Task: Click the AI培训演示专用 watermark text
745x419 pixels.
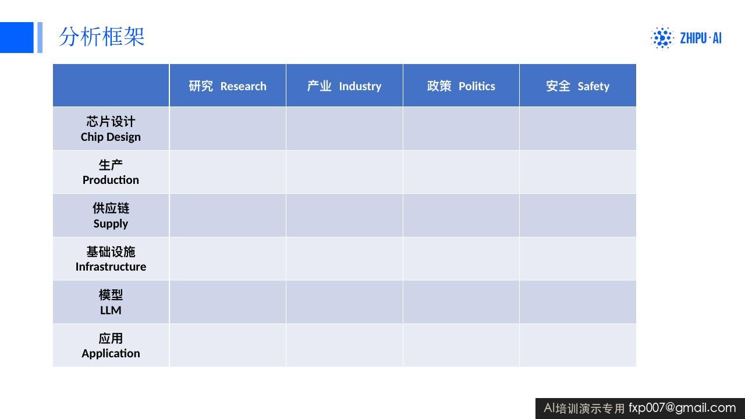Action: [584, 409]
